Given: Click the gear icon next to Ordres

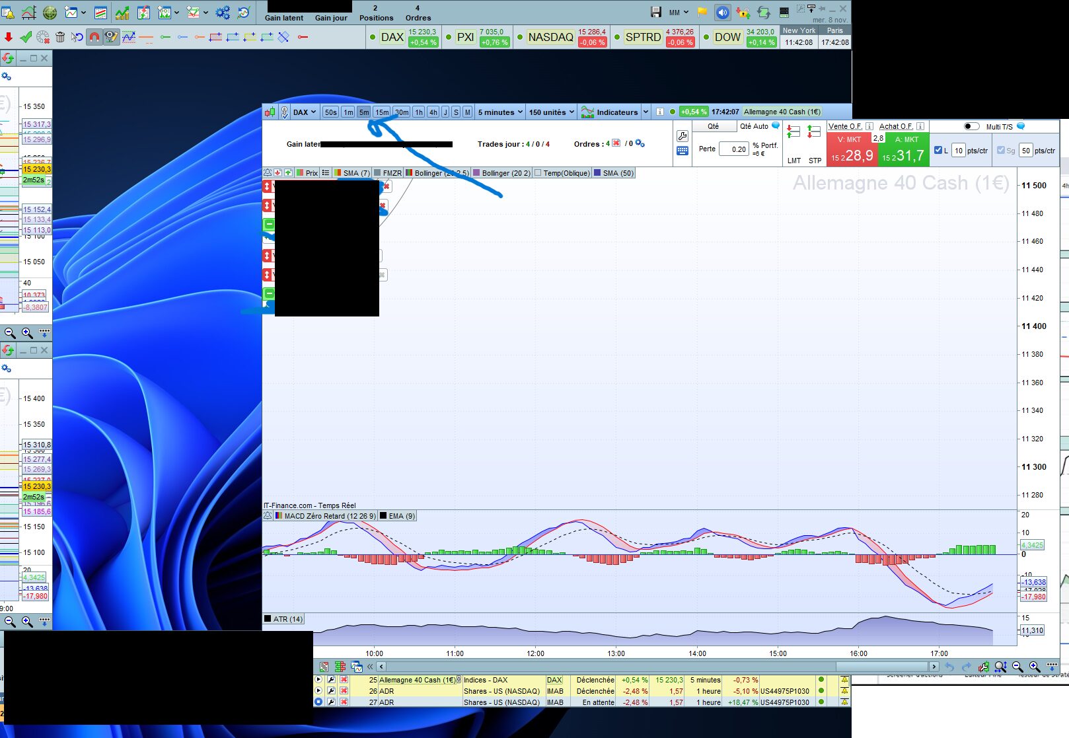Looking at the screenshot, I should [640, 143].
